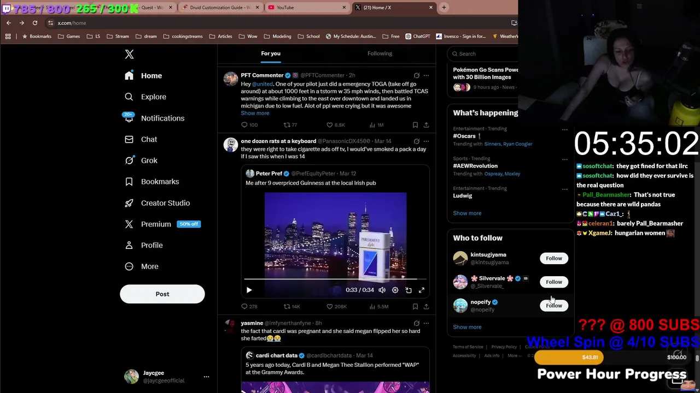The width and height of the screenshot is (700, 393).
Task: Expand the More menu in sidebar
Action: (142, 266)
